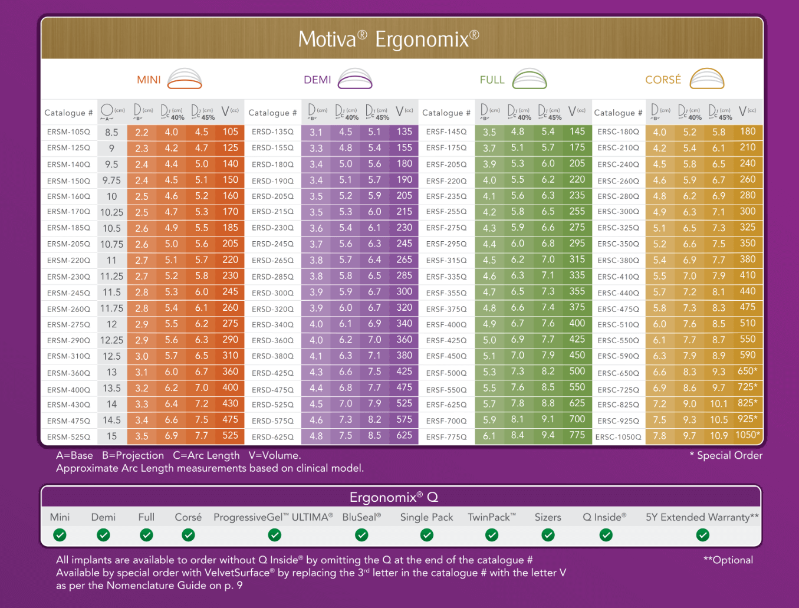The image size is (799, 608).
Task: Select catalogue number ERSC-510Q
Action: [618, 324]
